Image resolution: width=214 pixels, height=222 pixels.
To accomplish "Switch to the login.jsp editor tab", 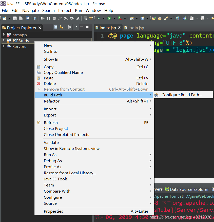I will 136,28.
